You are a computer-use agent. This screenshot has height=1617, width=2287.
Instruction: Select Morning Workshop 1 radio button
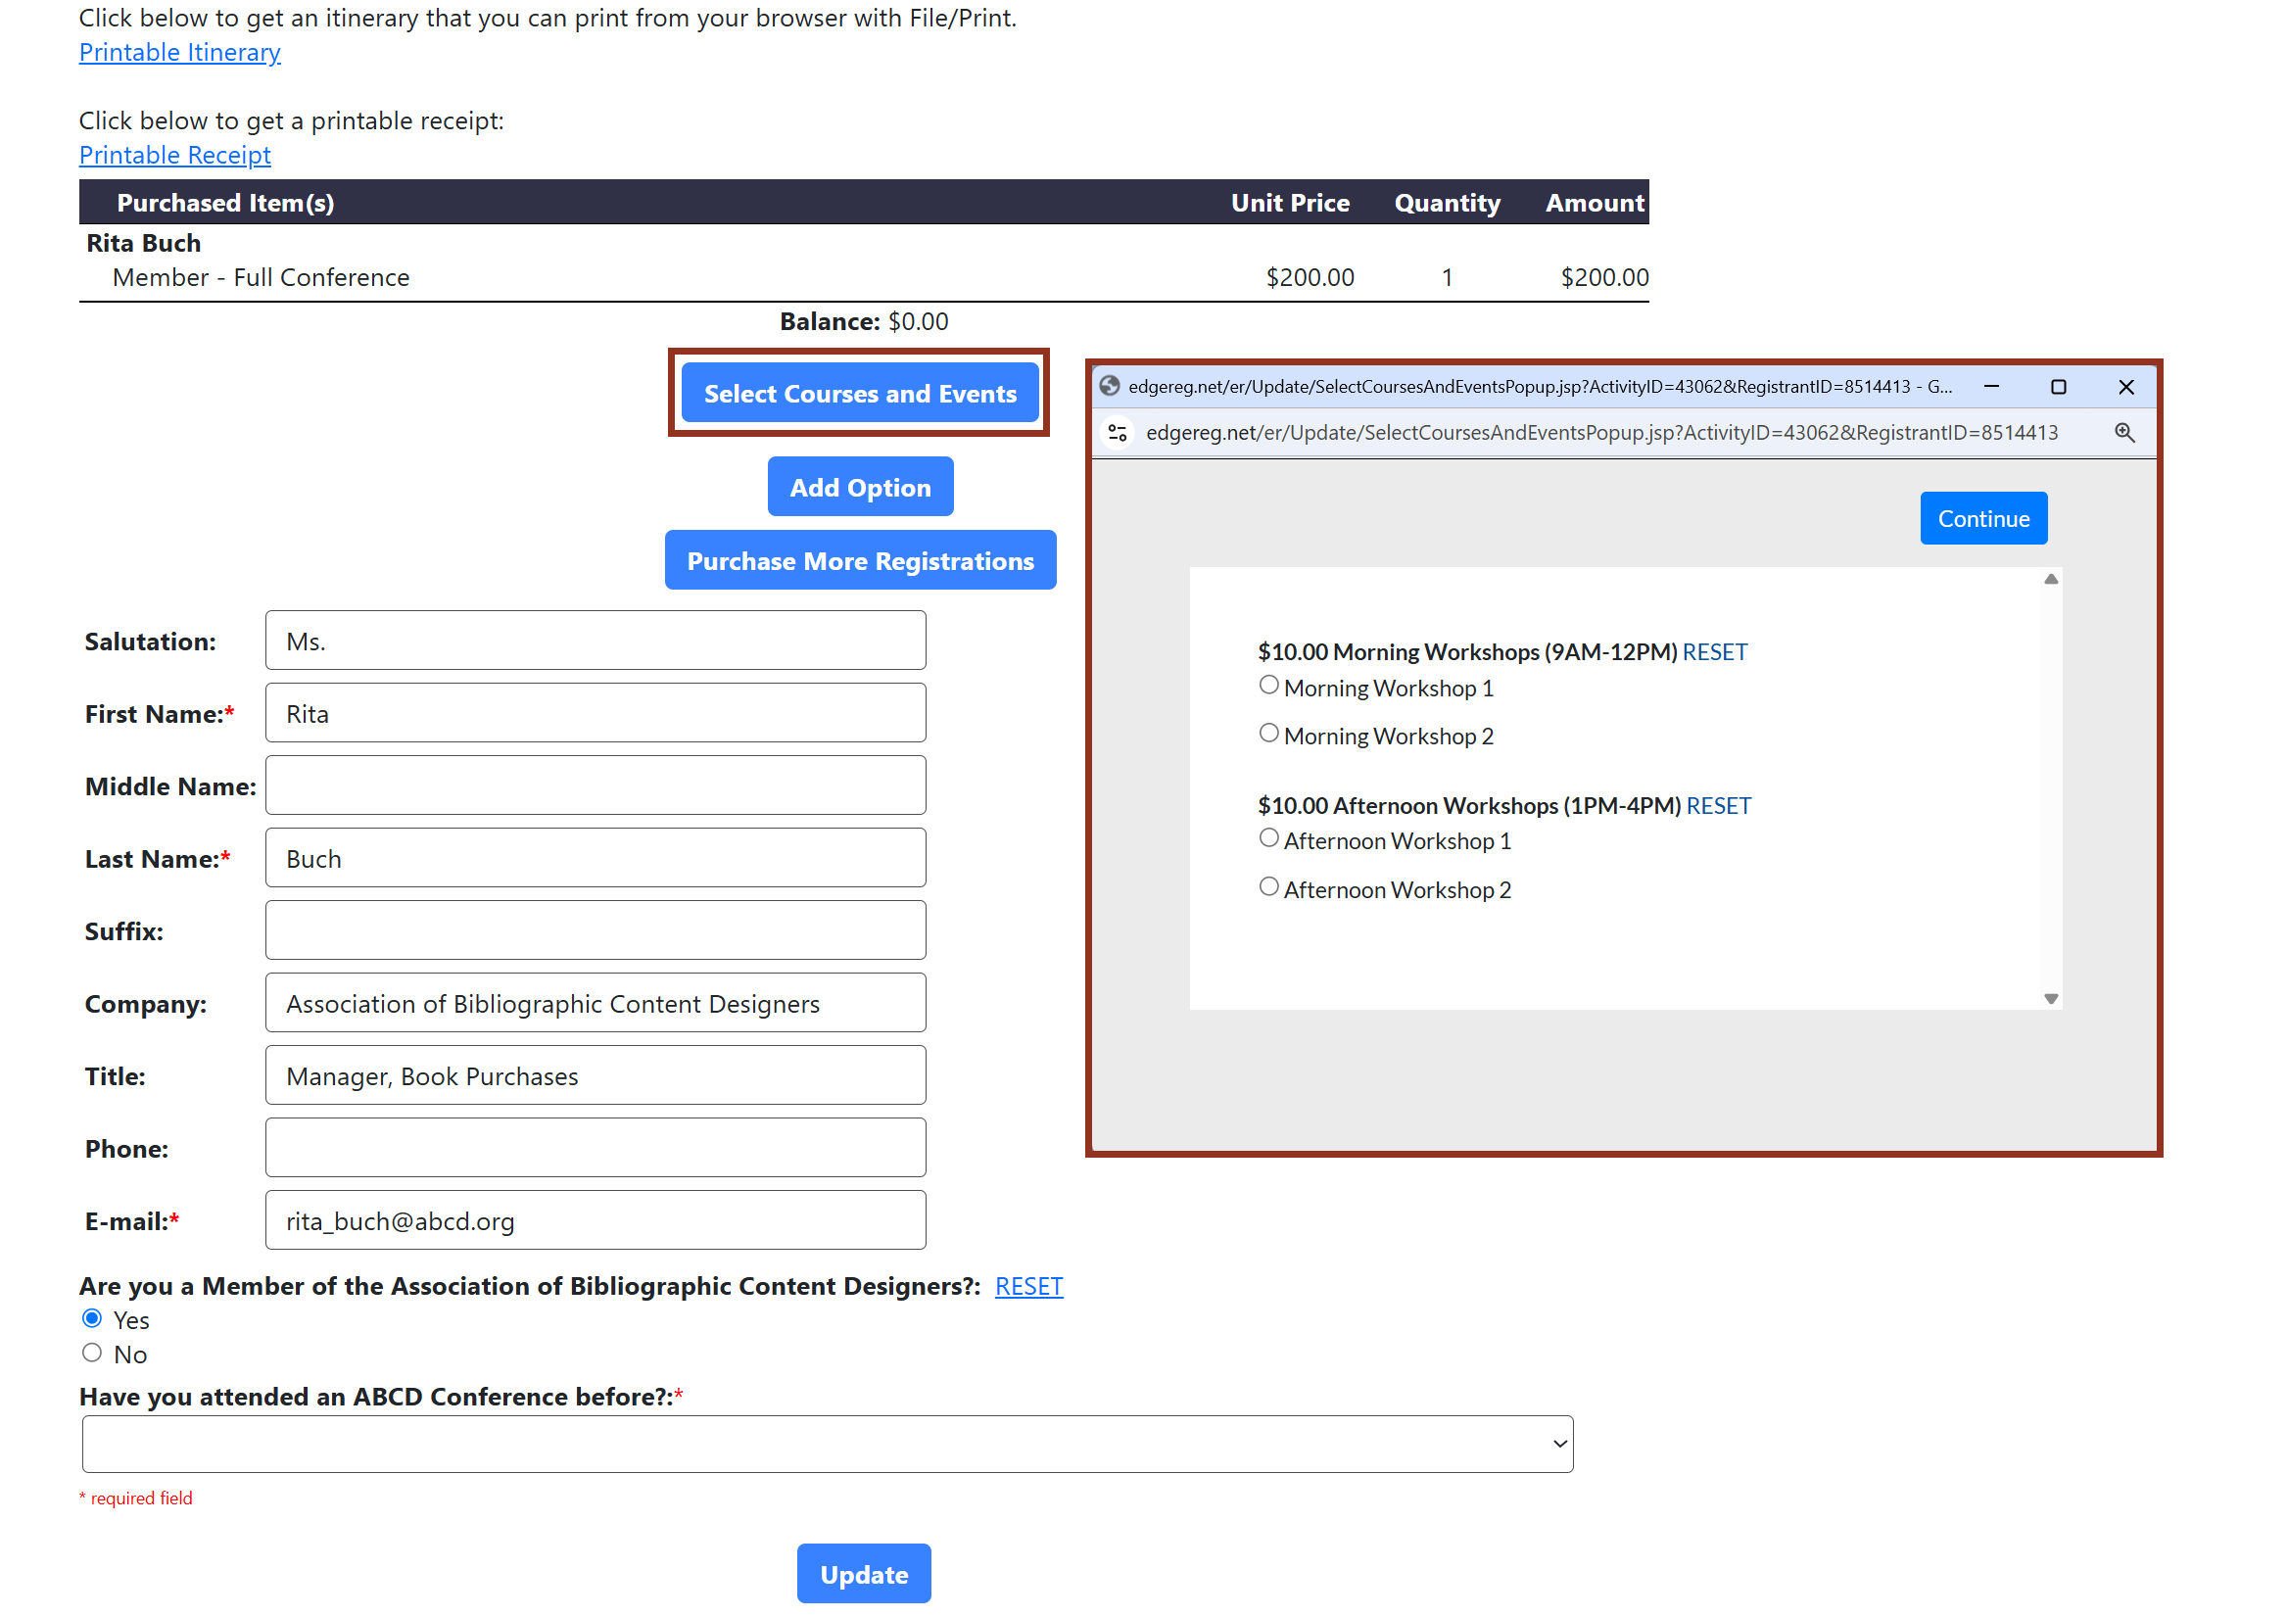pos(1268,686)
